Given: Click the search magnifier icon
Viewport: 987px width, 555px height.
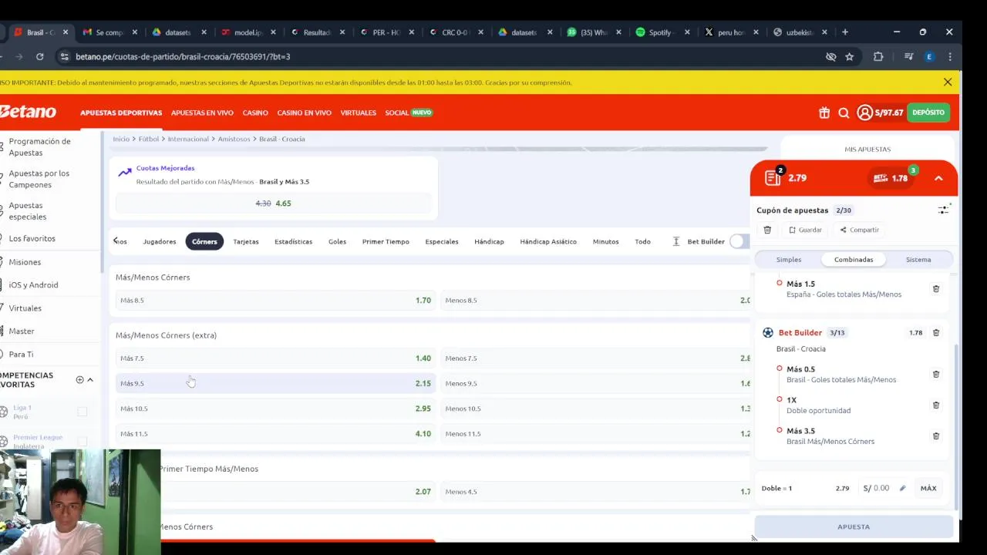Looking at the screenshot, I should pyautogui.click(x=844, y=113).
